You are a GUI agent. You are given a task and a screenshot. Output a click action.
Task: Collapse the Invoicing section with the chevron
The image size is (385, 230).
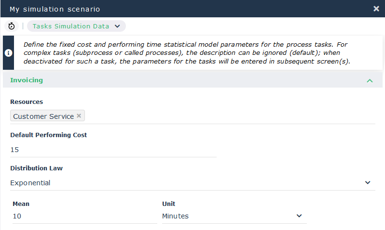click(x=370, y=80)
